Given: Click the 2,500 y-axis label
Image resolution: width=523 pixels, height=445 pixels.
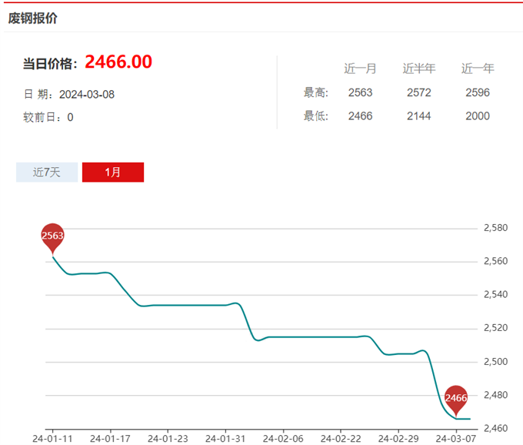Looking at the screenshot, I should [x=495, y=362].
